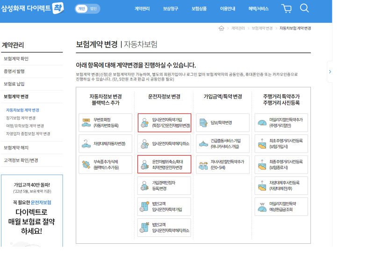The image size is (374, 269).
Task: Click 자동차보험 계약 변경 in the breadcrumb
Action: click(x=295, y=28)
